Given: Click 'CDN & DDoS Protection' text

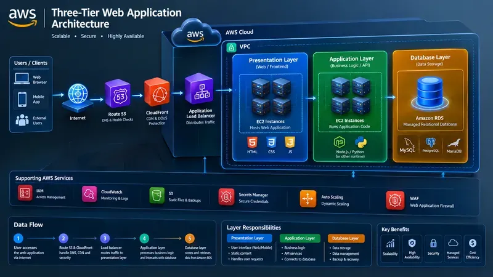Looking at the screenshot, I should [x=157, y=121].
